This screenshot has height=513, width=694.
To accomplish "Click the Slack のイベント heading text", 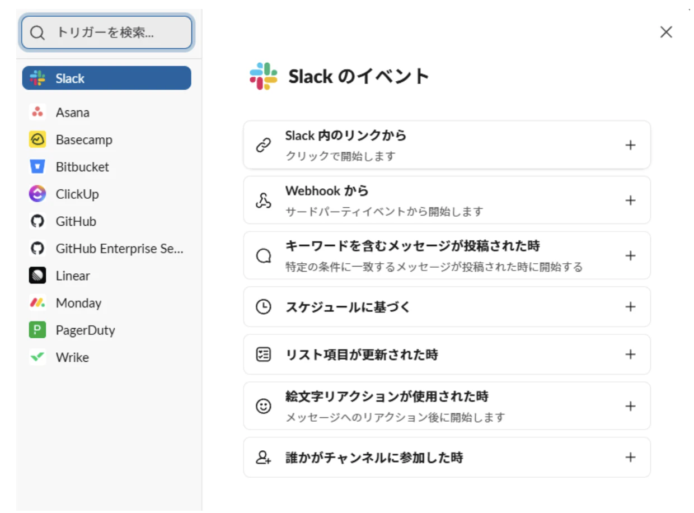I will [x=359, y=76].
